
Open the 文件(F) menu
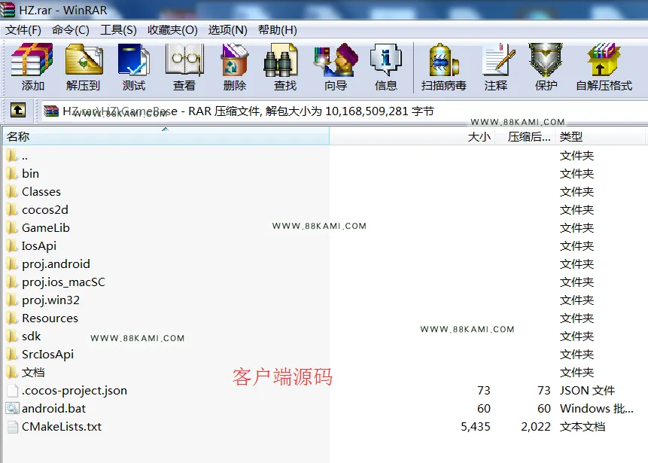[23, 30]
